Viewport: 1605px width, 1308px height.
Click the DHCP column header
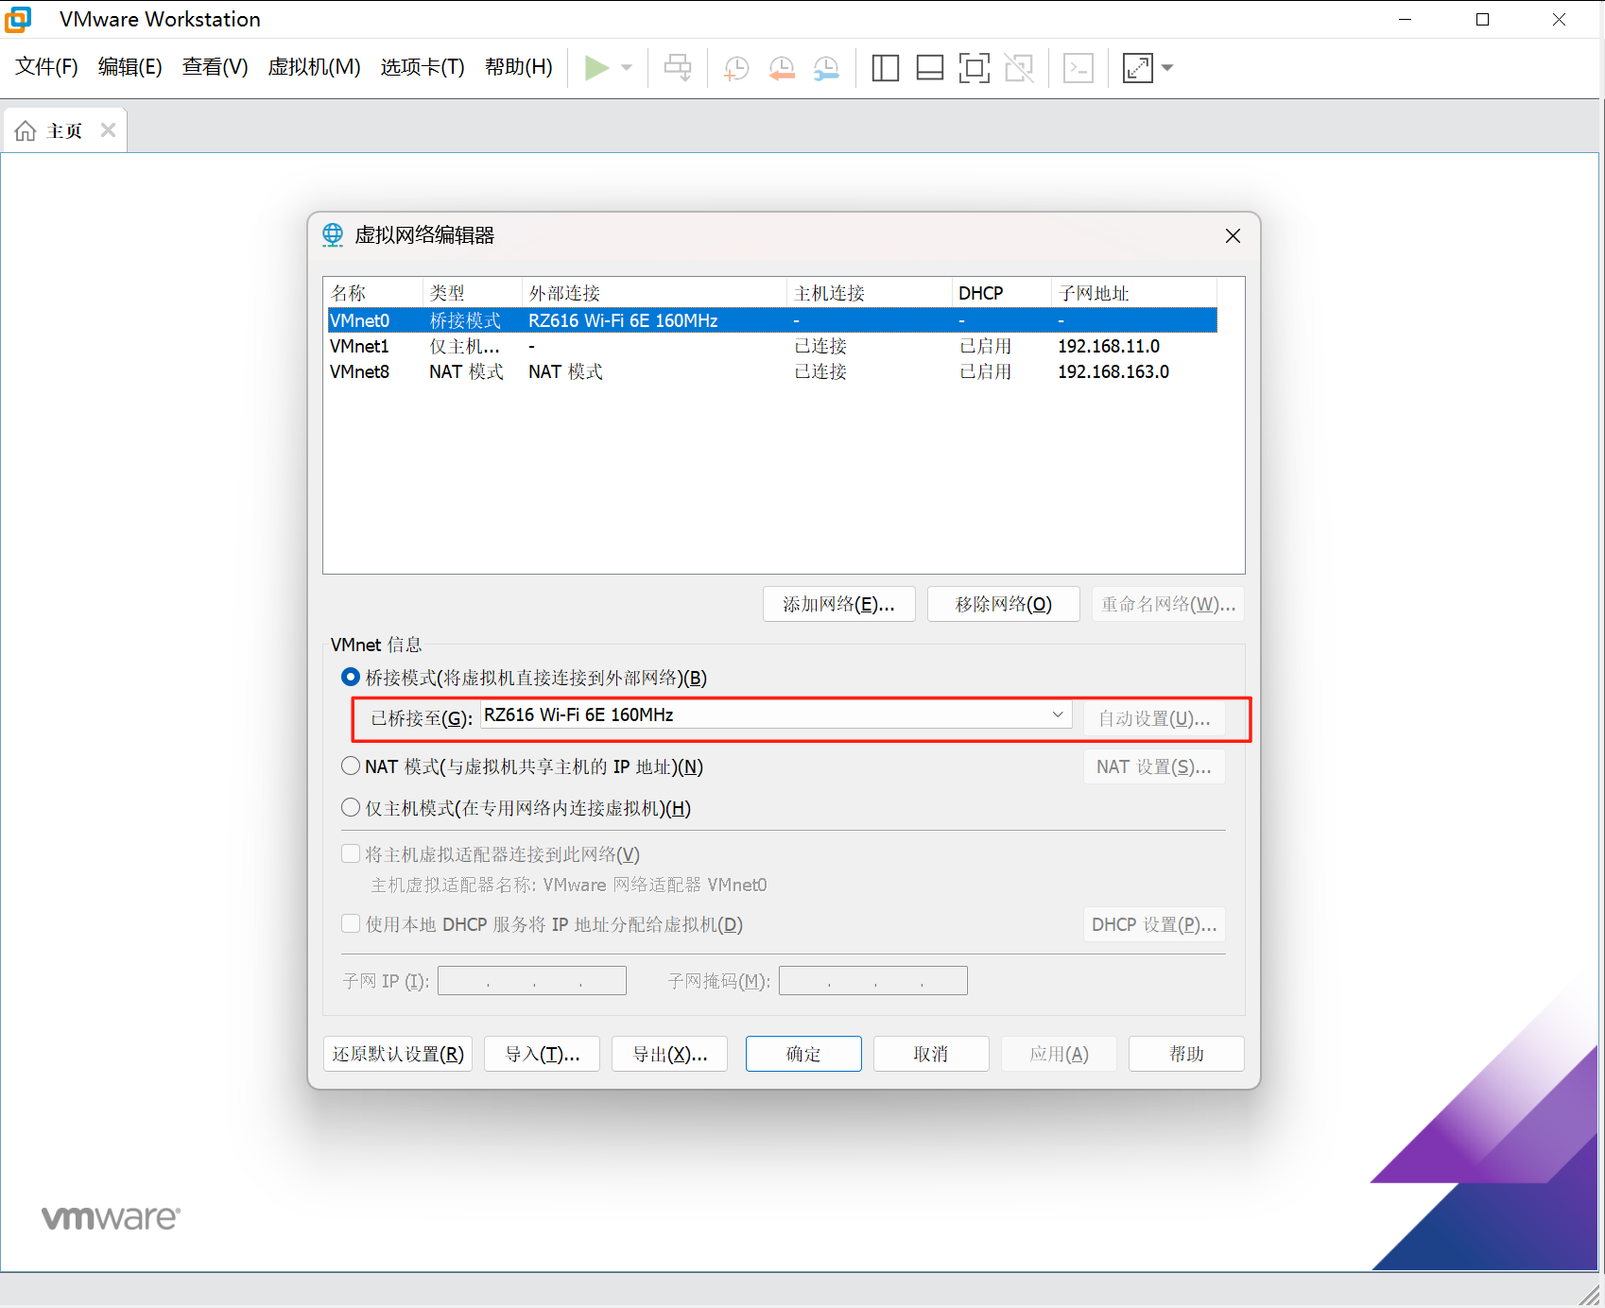[1001, 293]
